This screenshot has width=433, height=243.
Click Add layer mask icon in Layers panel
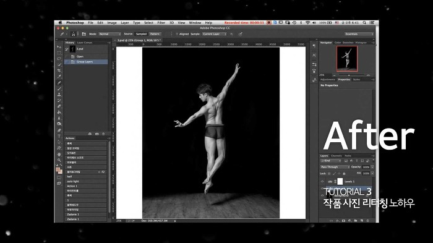(343, 221)
